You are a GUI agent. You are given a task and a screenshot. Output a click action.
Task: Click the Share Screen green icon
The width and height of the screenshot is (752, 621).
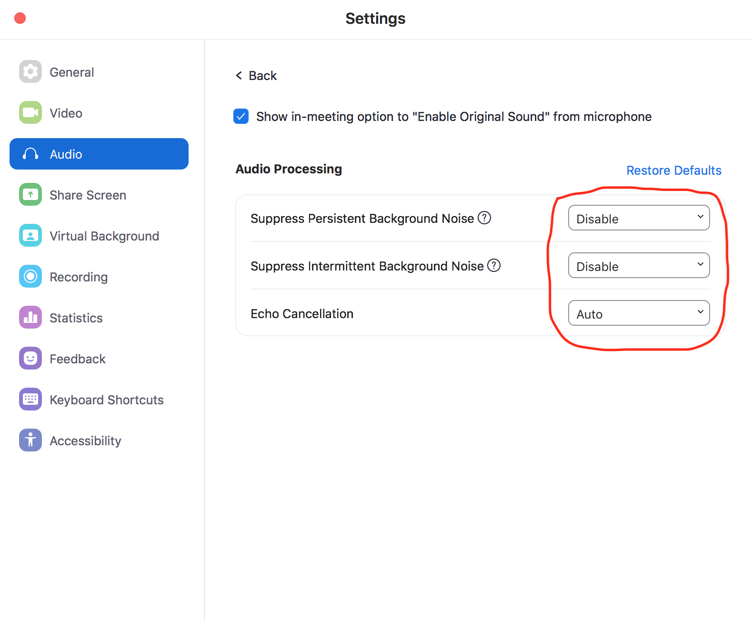coord(30,195)
